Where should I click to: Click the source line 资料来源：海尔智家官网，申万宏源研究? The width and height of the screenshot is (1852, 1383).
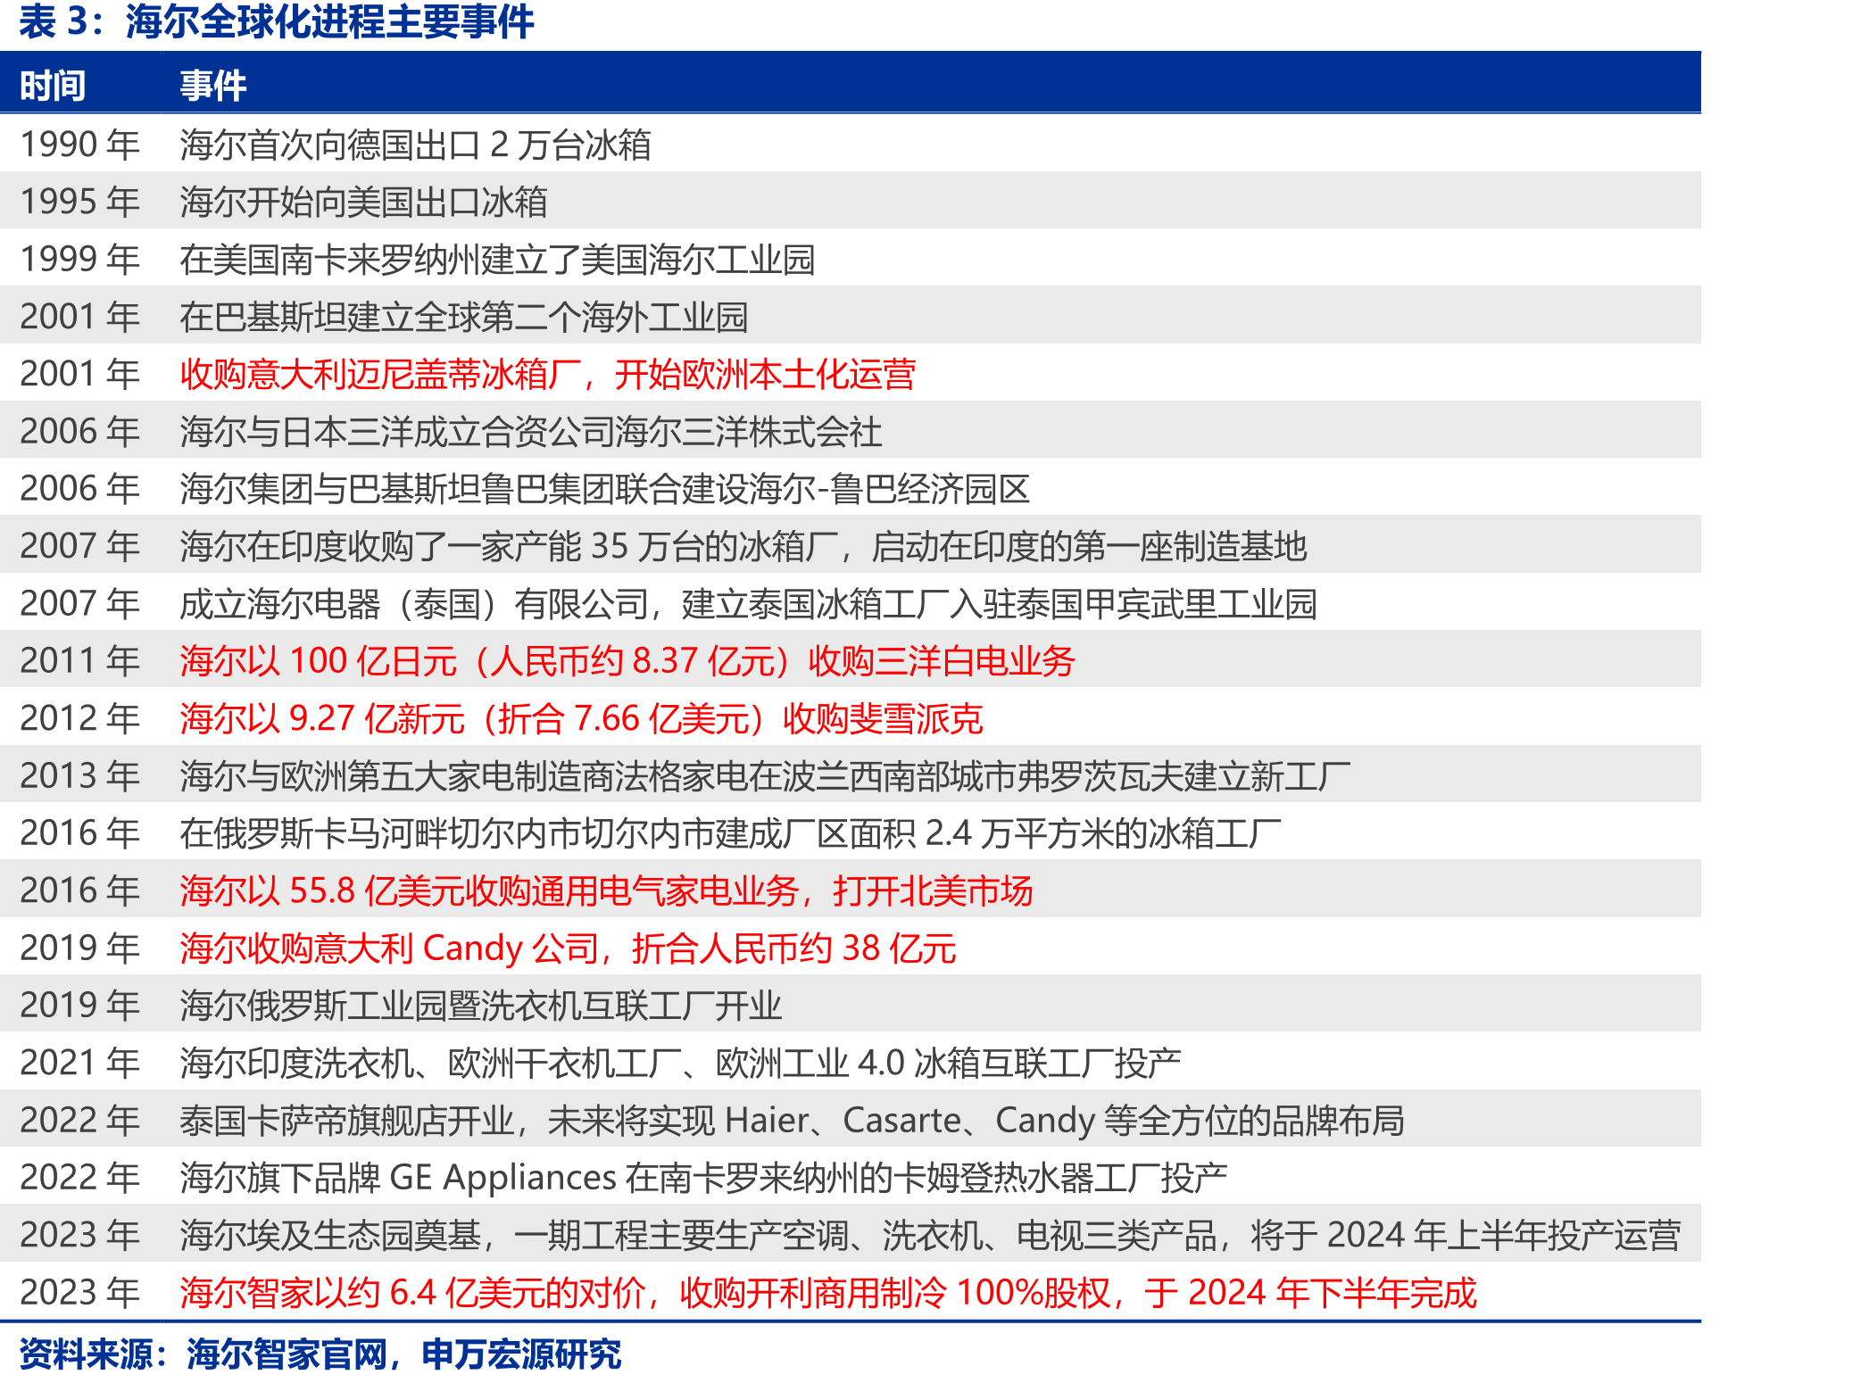(x=320, y=1354)
